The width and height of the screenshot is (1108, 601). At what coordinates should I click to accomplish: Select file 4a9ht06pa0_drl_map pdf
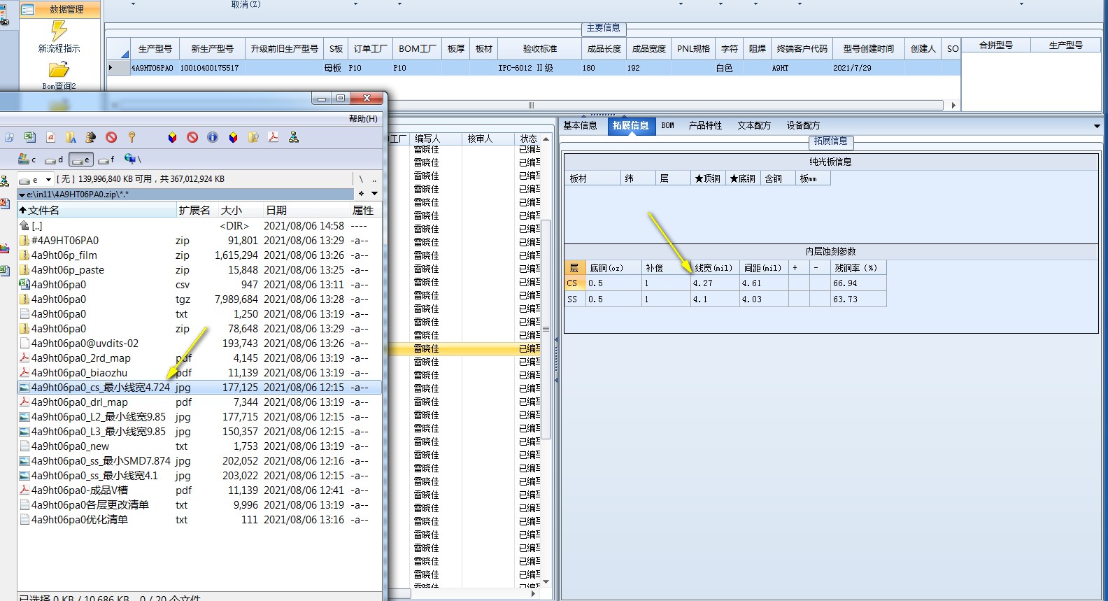pos(199,402)
